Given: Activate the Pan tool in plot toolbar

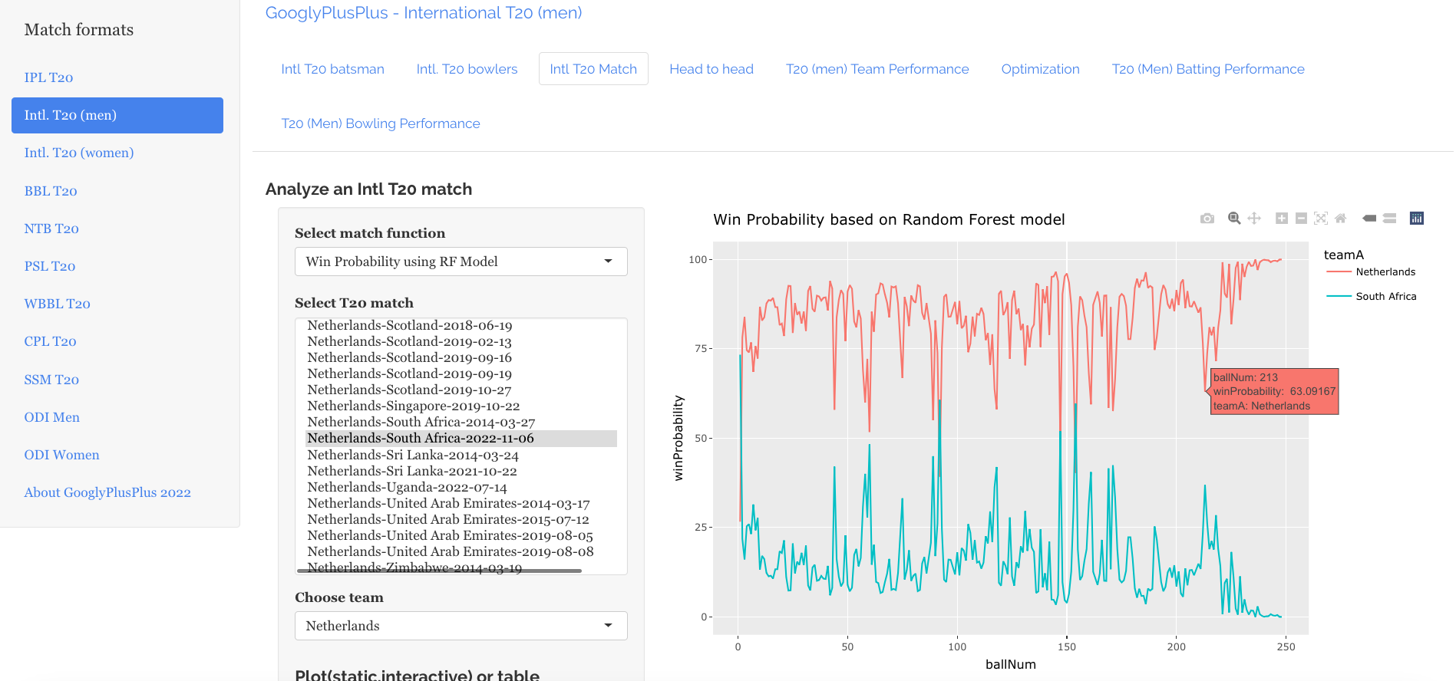Looking at the screenshot, I should [x=1254, y=219].
